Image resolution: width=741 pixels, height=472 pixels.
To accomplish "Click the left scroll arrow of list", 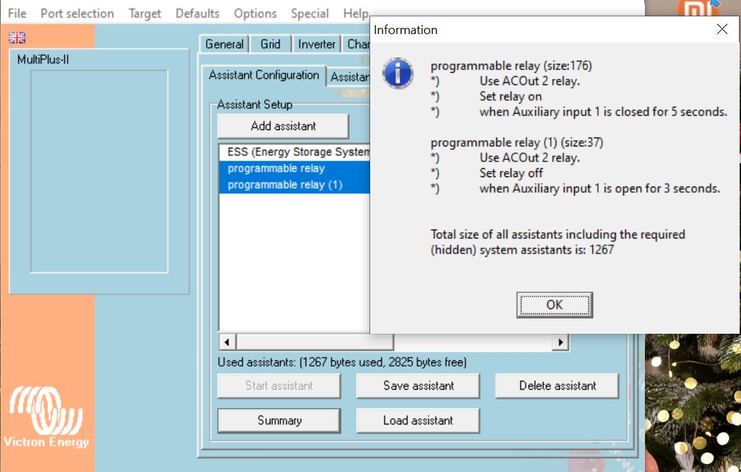I will pos(227,342).
